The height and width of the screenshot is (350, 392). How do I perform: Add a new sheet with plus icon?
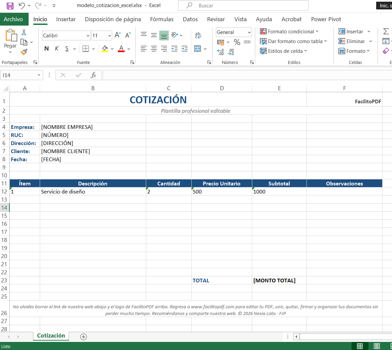click(x=84, y=337)
